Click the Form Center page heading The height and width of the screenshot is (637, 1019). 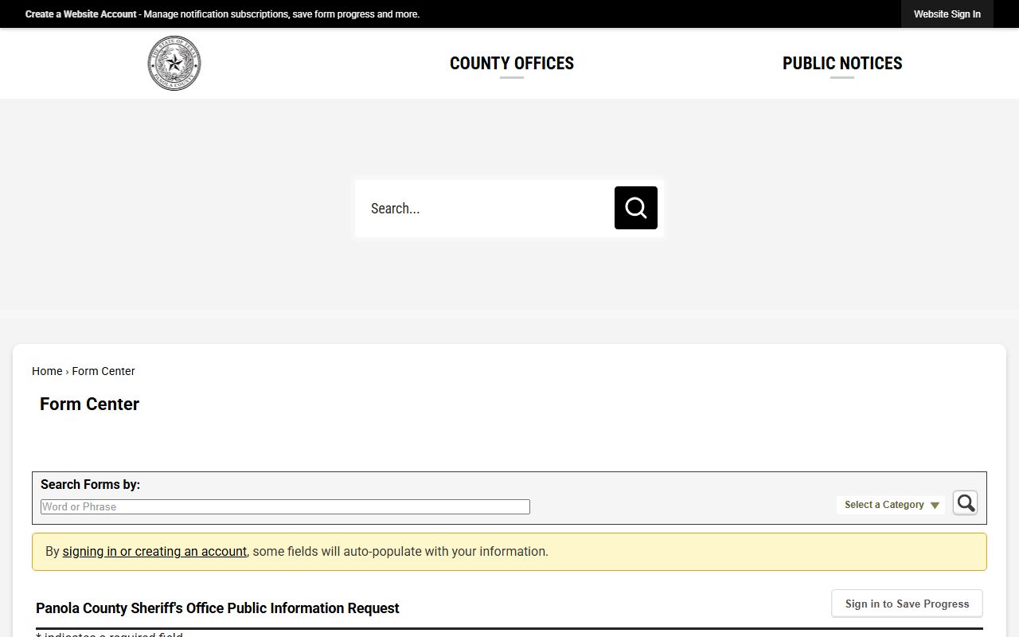[89, 404]
